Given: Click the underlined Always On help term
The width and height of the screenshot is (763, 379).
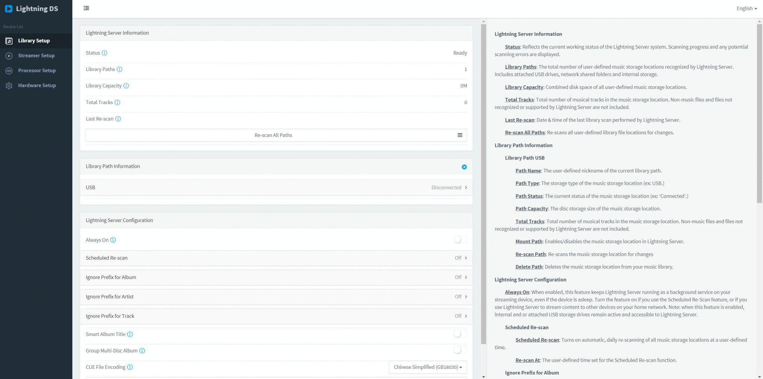Looking at the screenshot, I should click(517, 292).
